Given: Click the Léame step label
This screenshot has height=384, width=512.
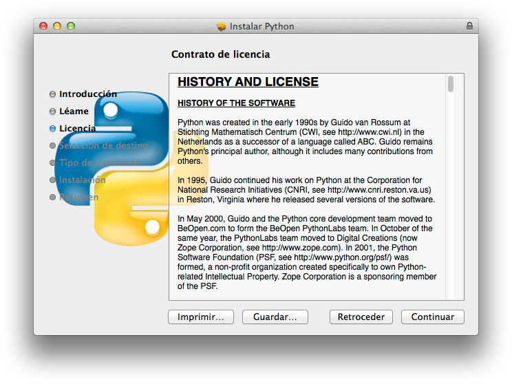Looking at the screenshot, I should pos(74,111).
